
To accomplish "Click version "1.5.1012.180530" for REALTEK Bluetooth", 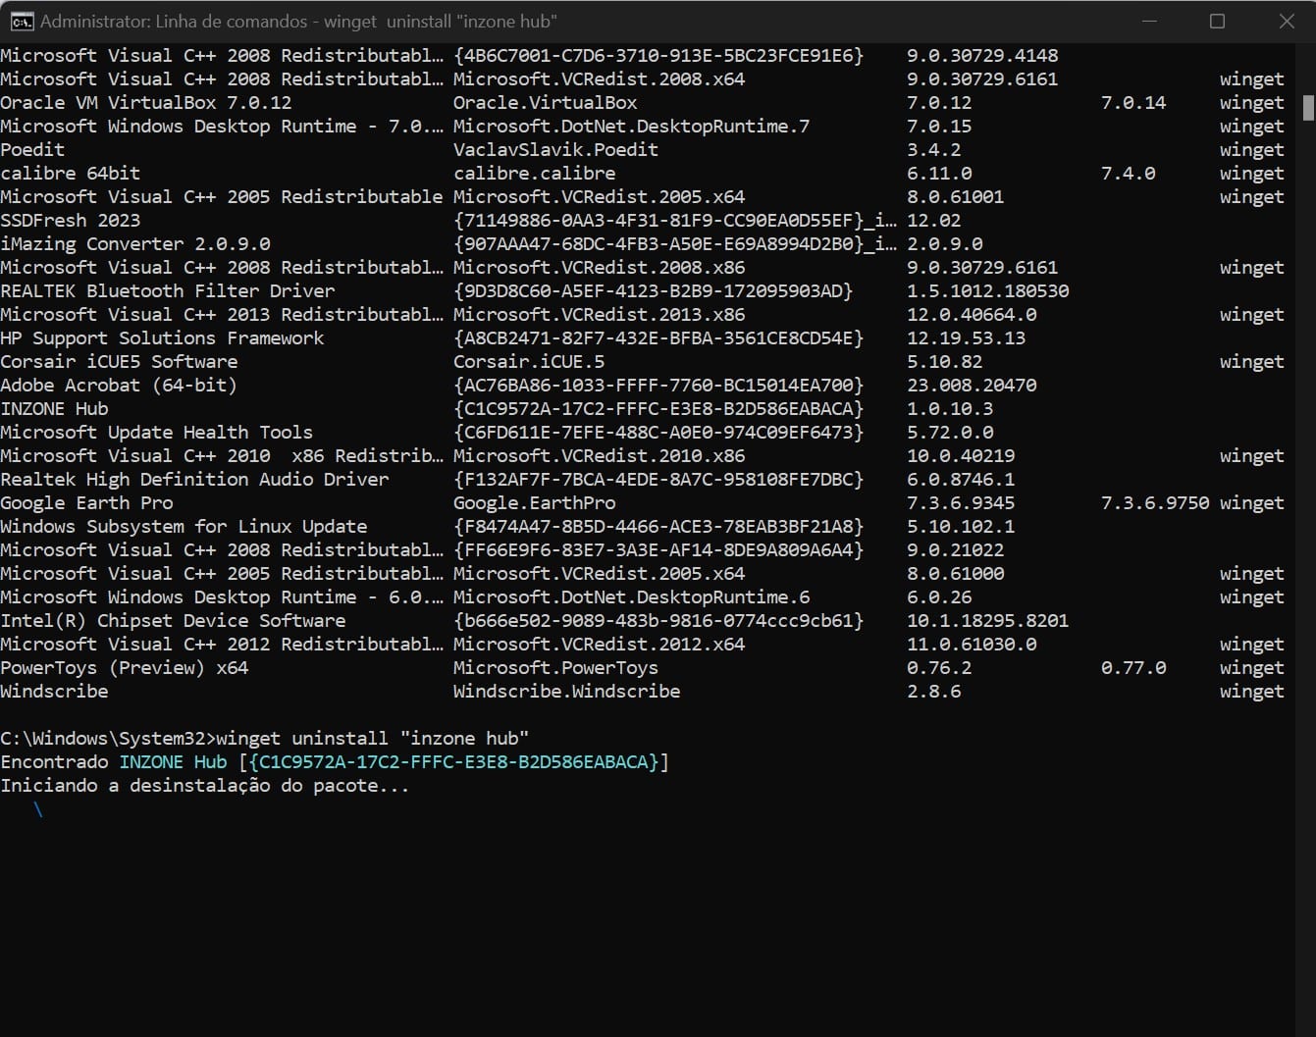I will point(987,290).
